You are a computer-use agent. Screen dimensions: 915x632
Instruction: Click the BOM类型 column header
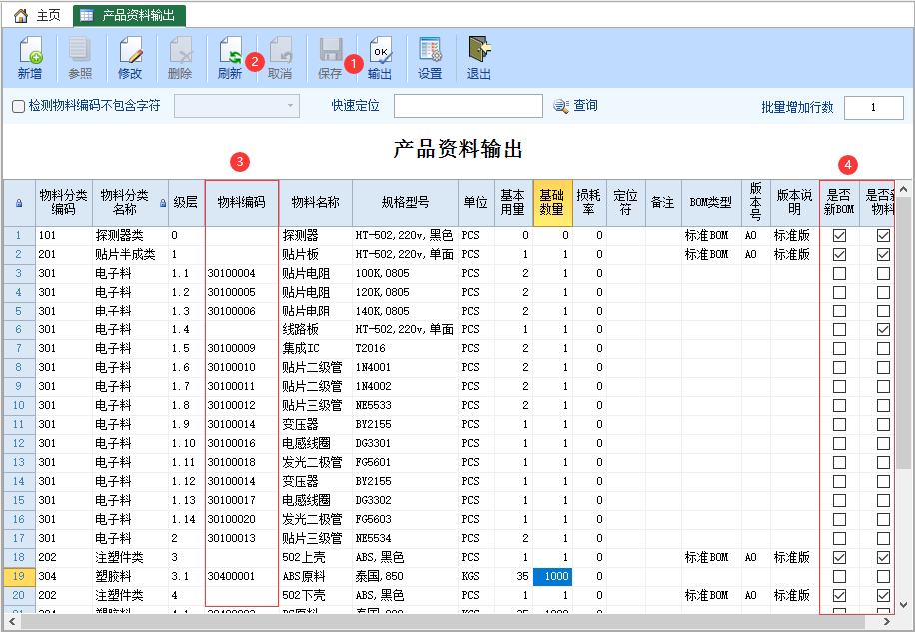pyautogui.click(x=711, y=203)
